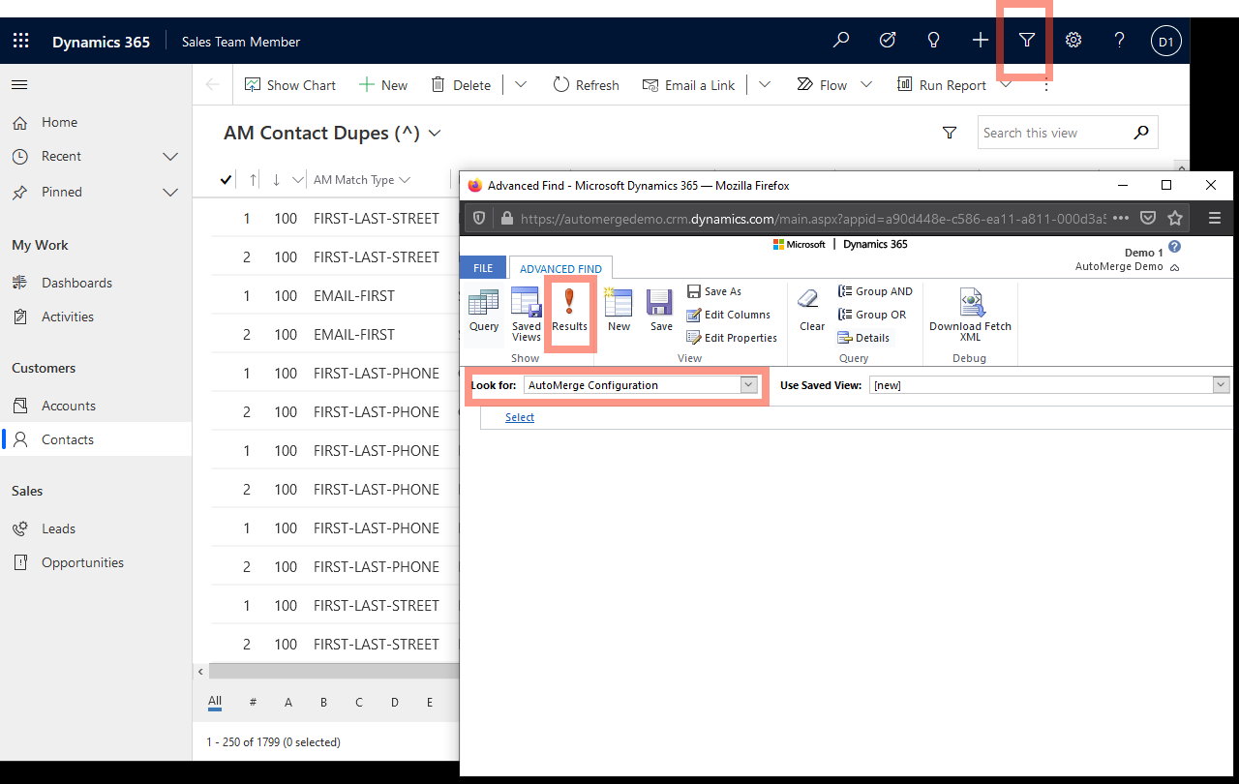Screen dimensions: 1239x784
Task: Open the Settings gear icon
Action: (1073, 41)
